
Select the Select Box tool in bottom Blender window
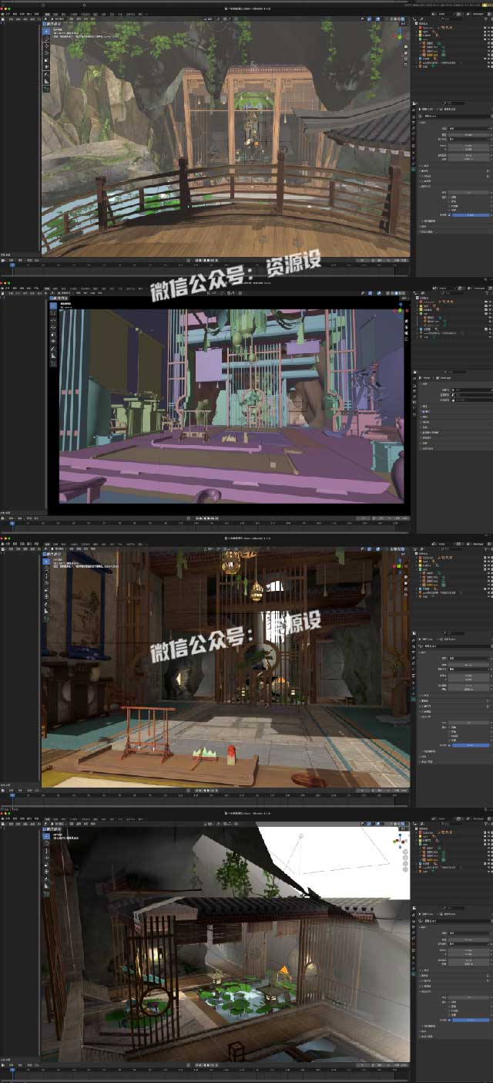point(46,836)
